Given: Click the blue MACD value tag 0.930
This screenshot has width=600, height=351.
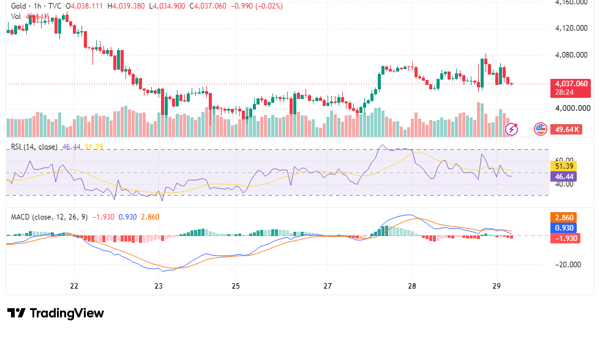Looking at the screenshot, I should [x=563, y=228].
